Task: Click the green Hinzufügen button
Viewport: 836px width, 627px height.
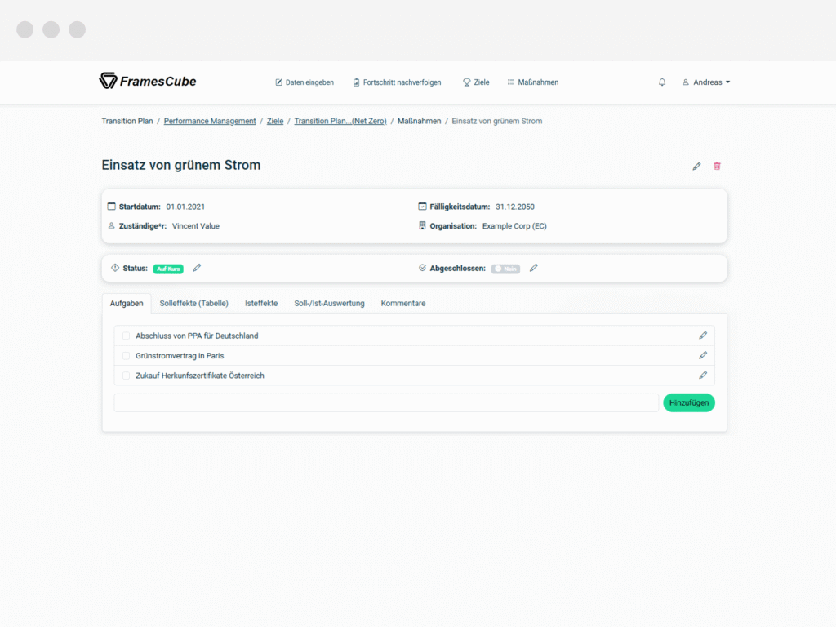Action: click(689, 402)
